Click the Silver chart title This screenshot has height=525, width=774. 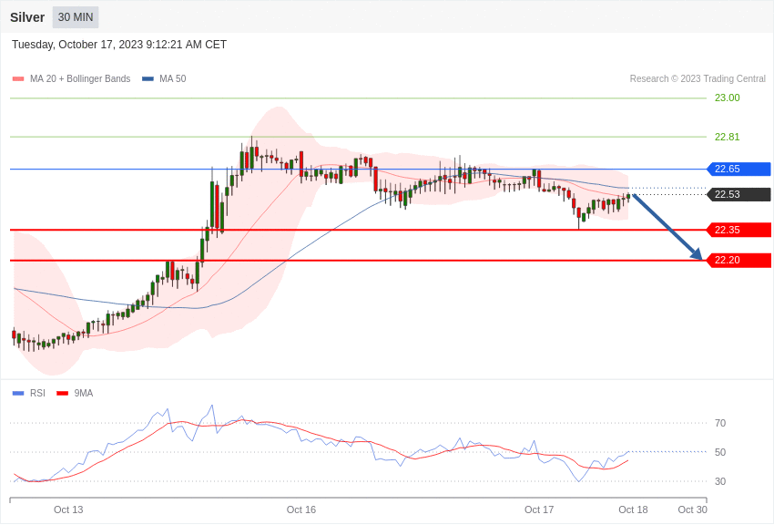click(x=27, y=17)
